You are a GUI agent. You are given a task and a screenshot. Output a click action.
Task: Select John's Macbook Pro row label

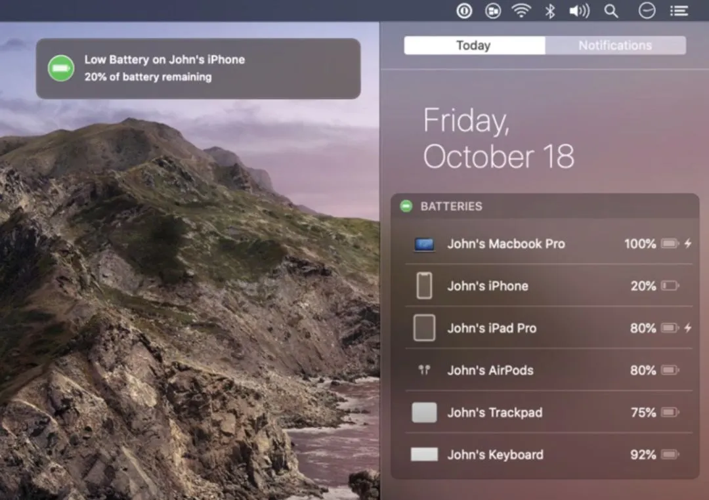(x=506, y=244)
